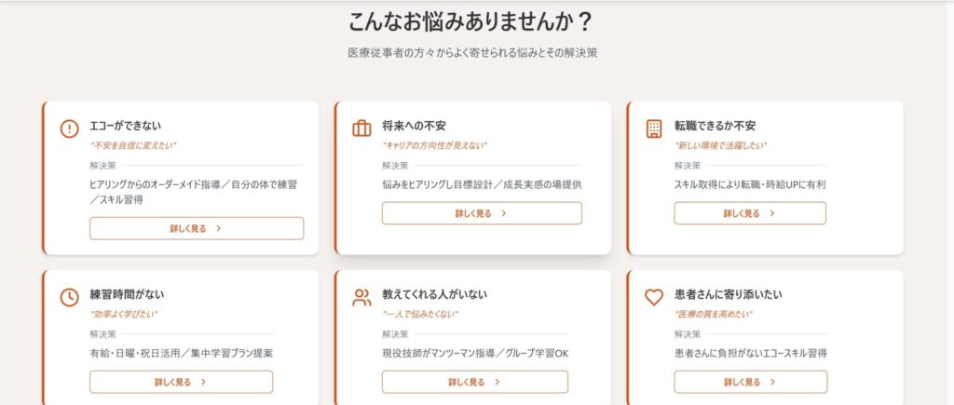954x405 pixels.
Task: Click the people icon beside 教えてくれる人がいない
Action: [x=361, y=297]
